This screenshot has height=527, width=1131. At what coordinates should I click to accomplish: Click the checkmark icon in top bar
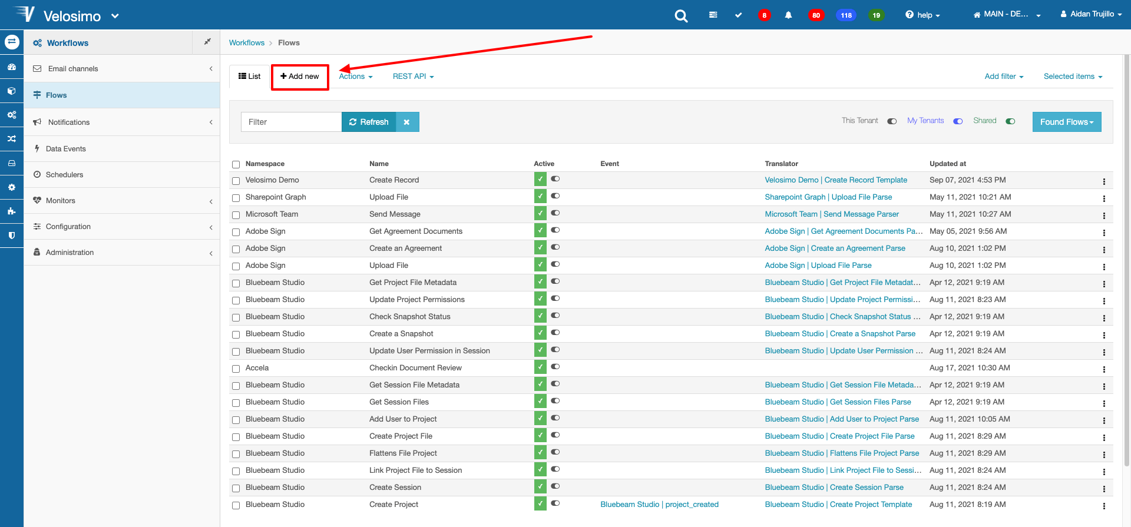pyautogui.click(x=738, y=15)
